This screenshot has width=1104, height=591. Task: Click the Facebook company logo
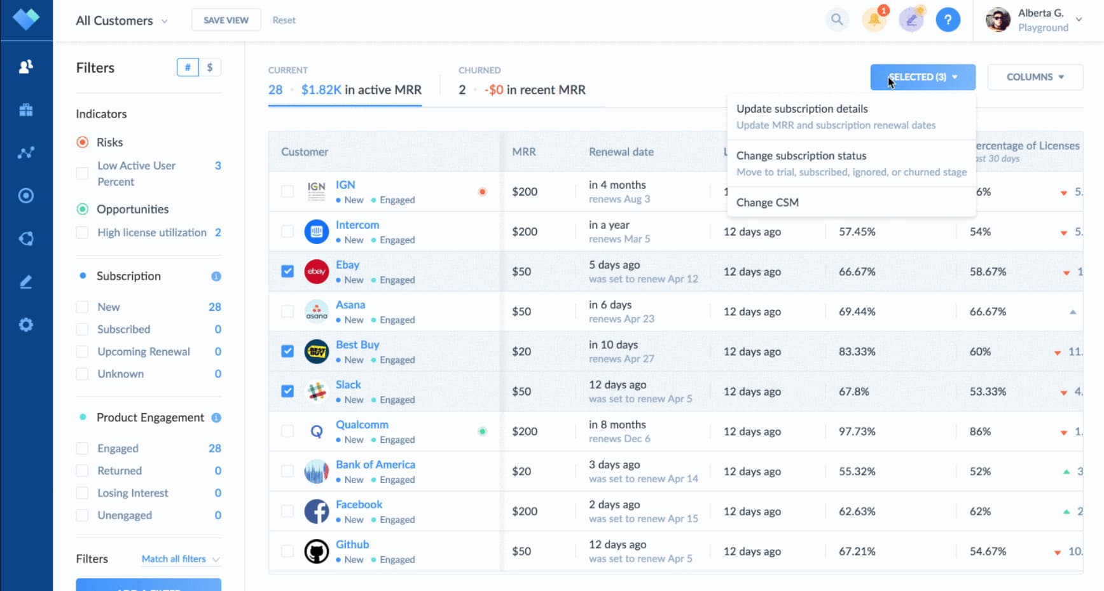pyautogui.click(x=316, y=511)
